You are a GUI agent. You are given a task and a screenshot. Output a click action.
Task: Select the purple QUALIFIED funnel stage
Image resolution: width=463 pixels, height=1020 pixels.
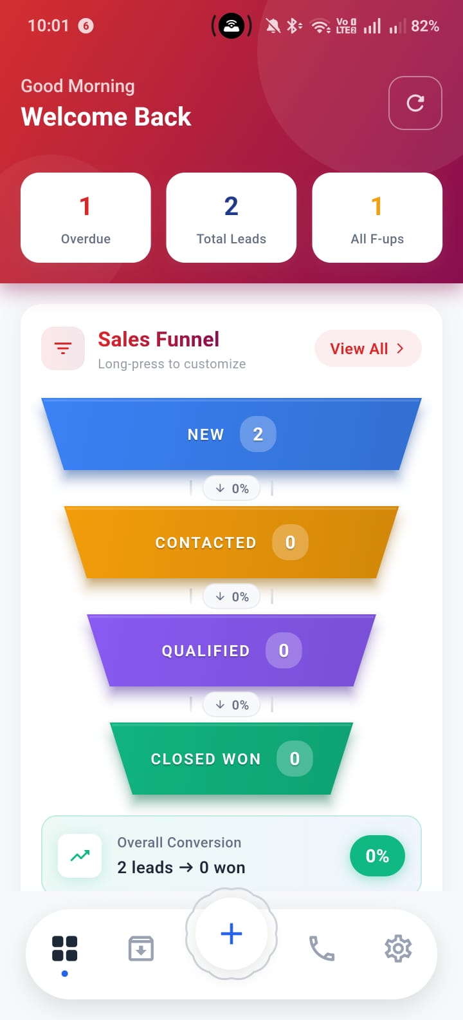click(x=231, y=651)
